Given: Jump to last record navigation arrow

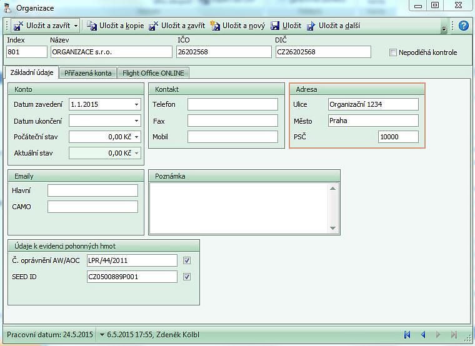Looking at the screenshot, I should [454, 335].
